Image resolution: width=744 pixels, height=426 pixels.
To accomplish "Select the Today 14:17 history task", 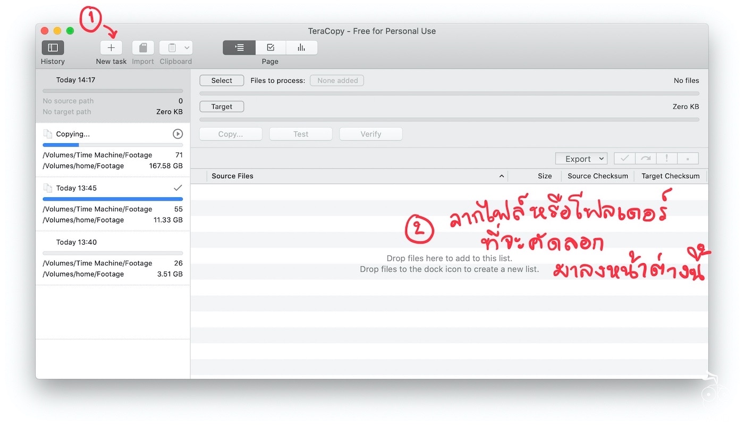I will (113, 96).
